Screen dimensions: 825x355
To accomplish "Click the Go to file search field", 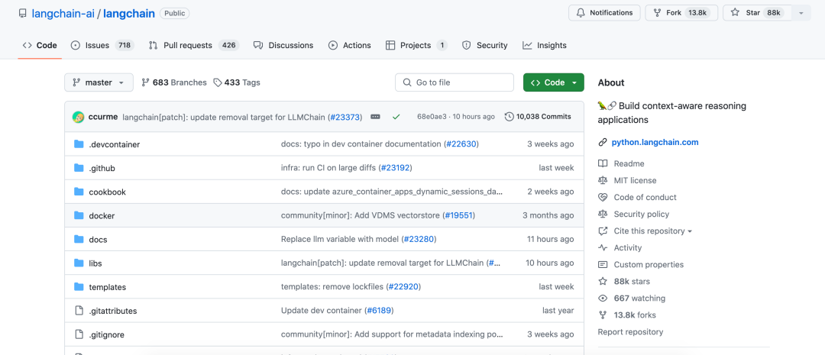I will (455, 82).
